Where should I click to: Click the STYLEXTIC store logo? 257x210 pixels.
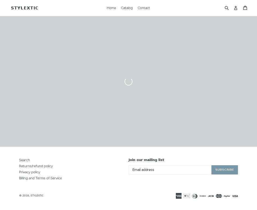[25, 8]
